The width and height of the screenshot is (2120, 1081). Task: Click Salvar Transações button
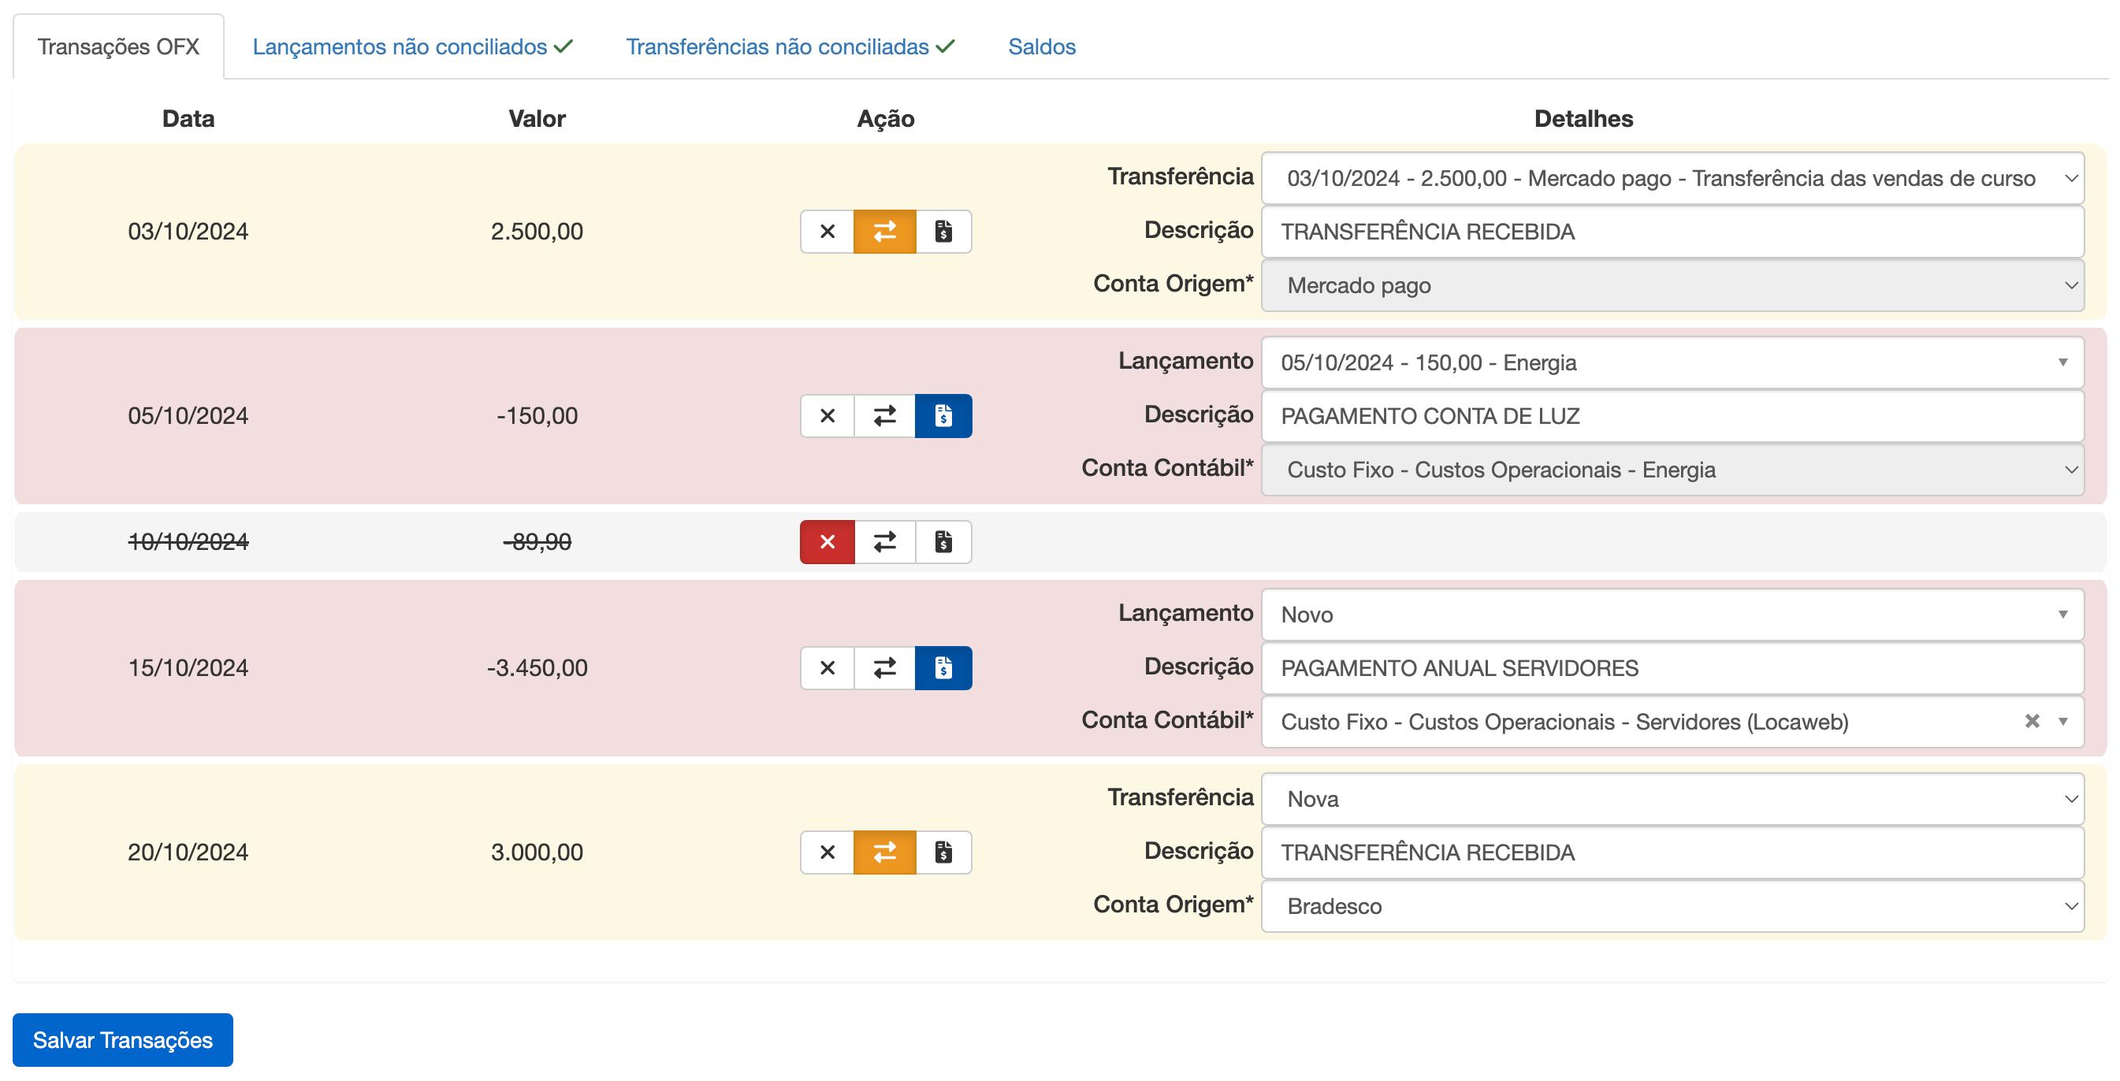(123, 1040)
